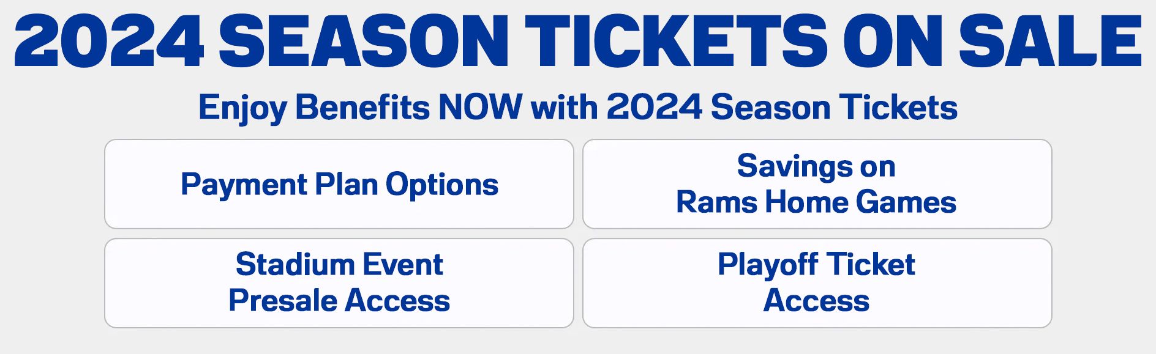The height and width of the screenshot is (354, 1156).
Task: Click 'Access' under Playoff Ticket
Action: point(816,300)
